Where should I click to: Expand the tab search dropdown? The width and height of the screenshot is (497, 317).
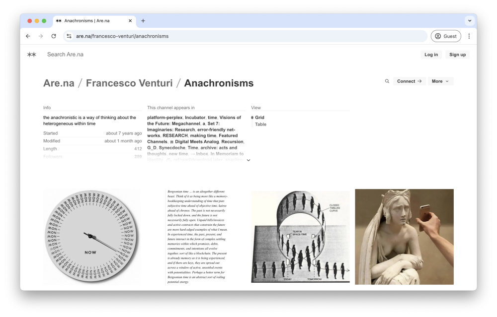(x=470, y=21)
